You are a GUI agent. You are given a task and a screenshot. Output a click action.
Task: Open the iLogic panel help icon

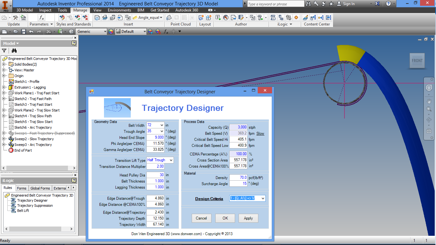click(x=74, y=181)
